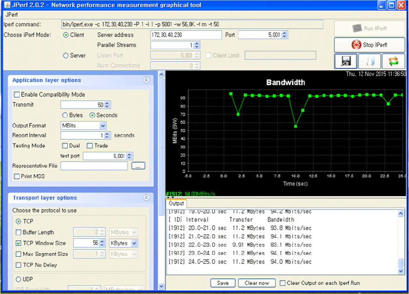Click the #1912 94.00MBits/s legend text
The width and height of the screenshot is (409, 294).
click(x=191, y=194)
